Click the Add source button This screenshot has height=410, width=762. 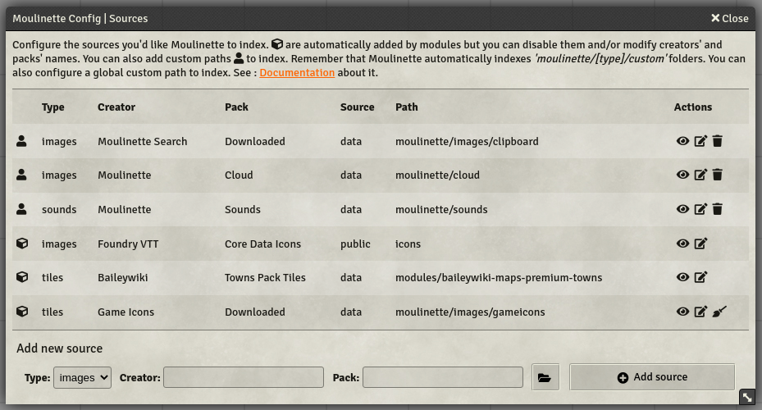tap(652, 377)
